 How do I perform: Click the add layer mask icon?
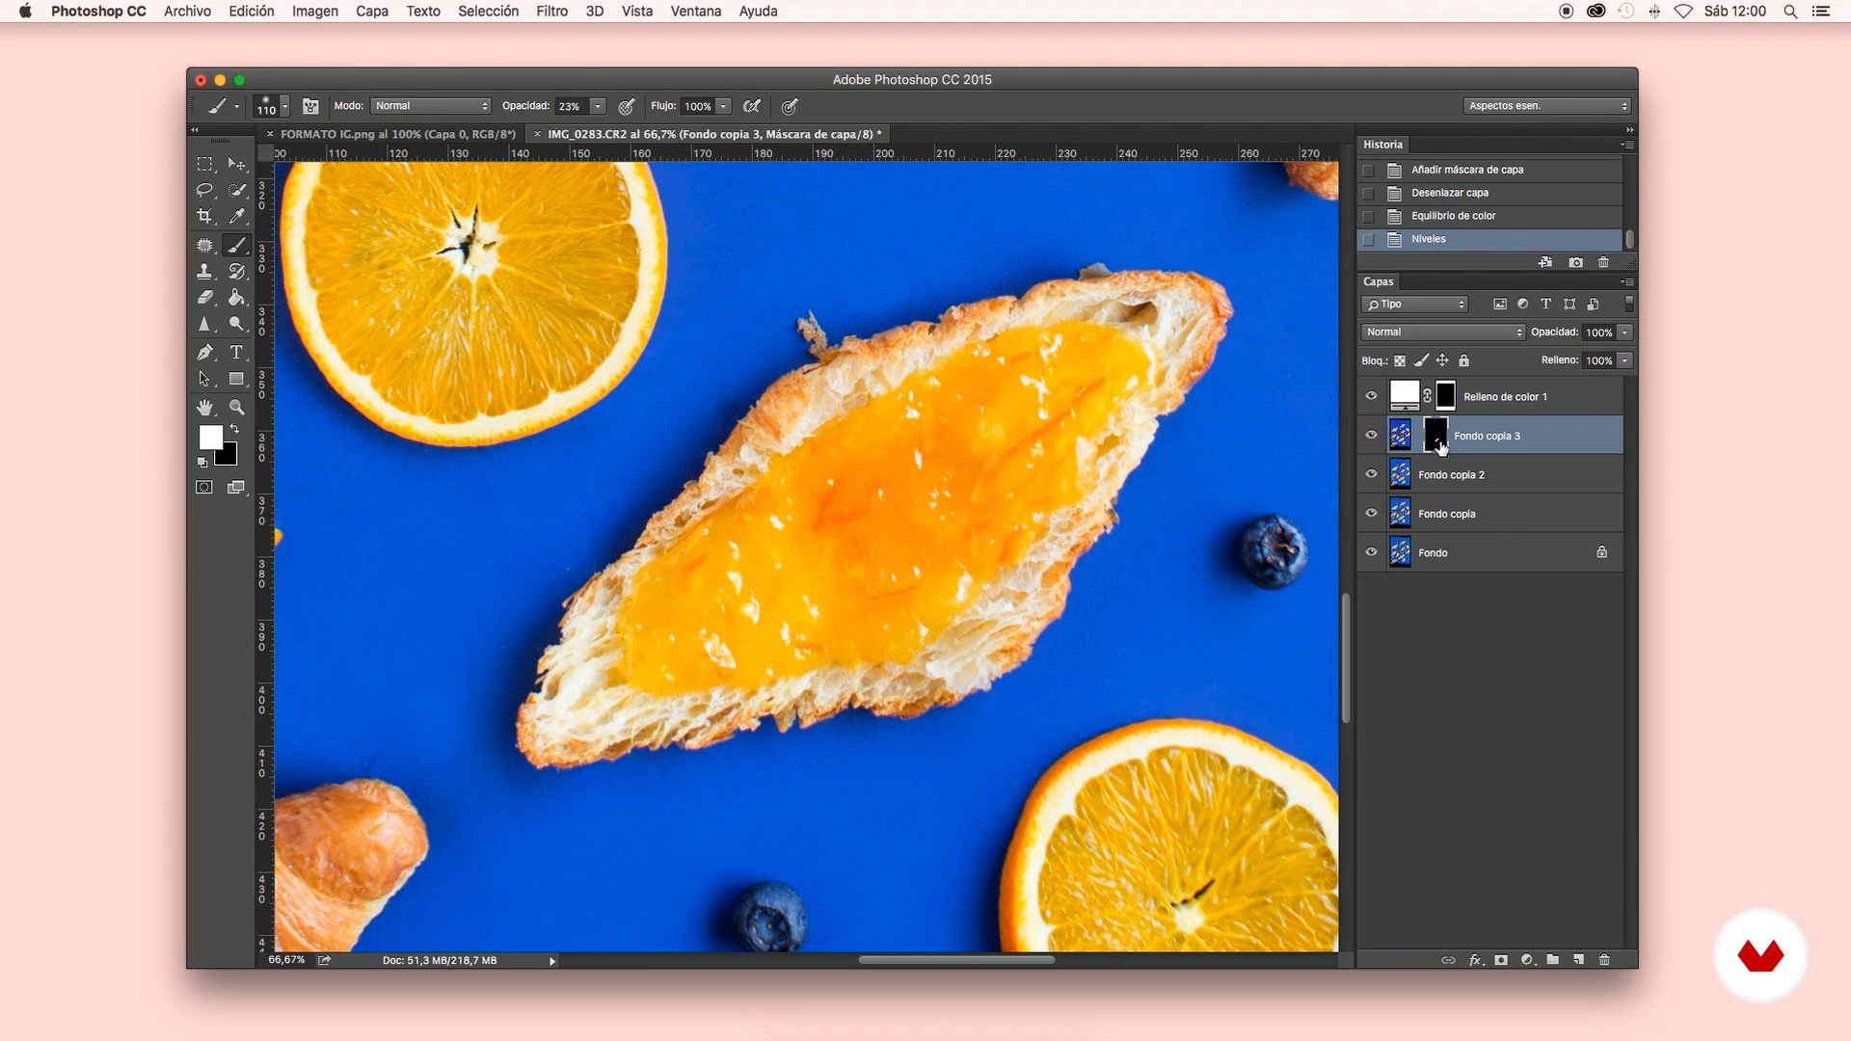[1501, 960]
